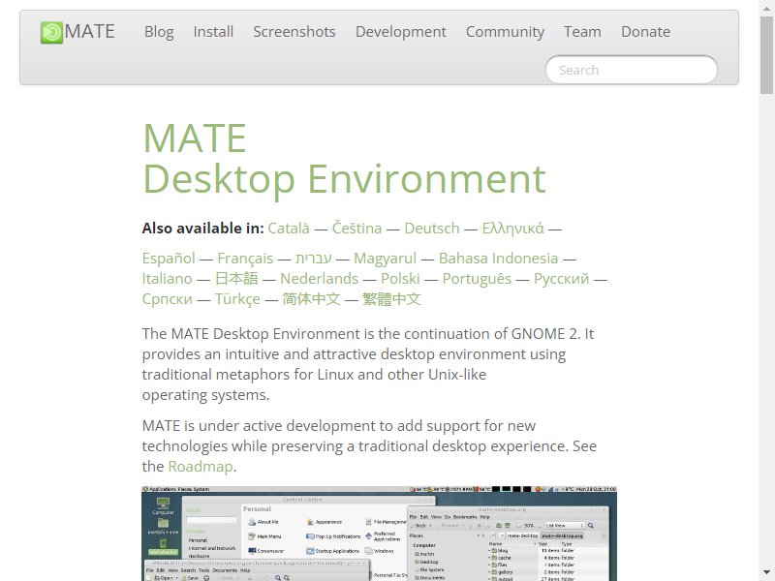This screenshot has height=581, width=775.
Task: Switch language to Traditional Chinese 繁體中文
Action: 391,299
